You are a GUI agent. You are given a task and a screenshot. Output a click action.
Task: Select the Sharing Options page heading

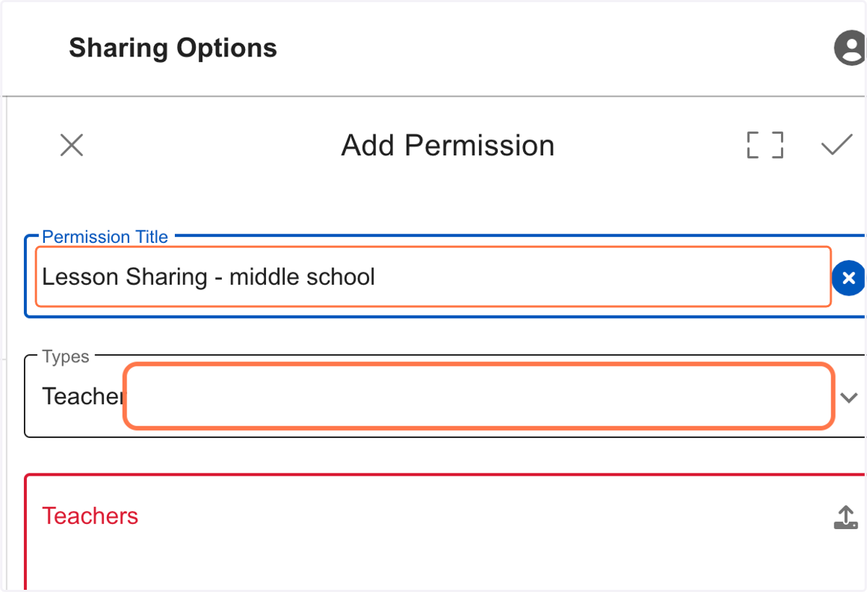tap(173, 48)
